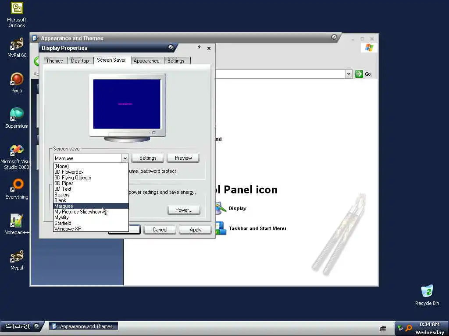This screenshot has width=449, height=336.
Task: Click the green Go arrow icon
Action: click(x=359, y=74)
